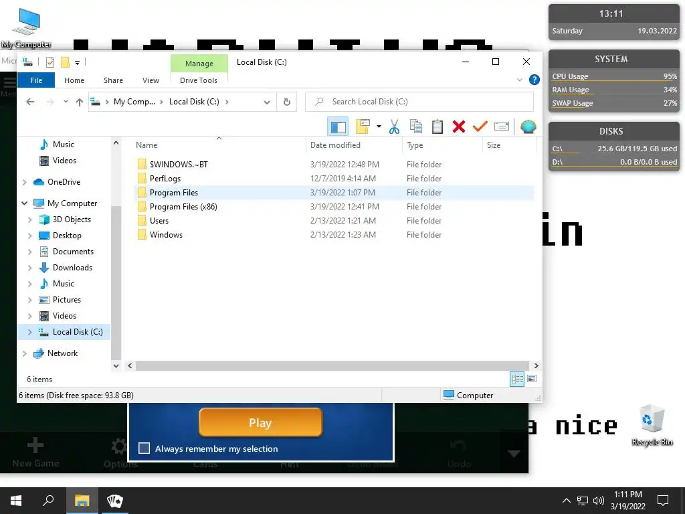Click the volume speaker tray icon
This screenshot has height=514, width=685.
click(599, 501)
